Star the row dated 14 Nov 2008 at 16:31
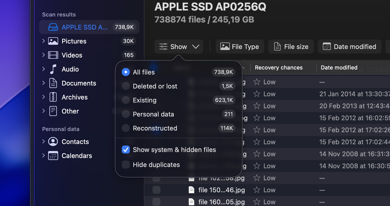Image resolution: width=390 pixels, height=206 pixels. click(257, 154)
